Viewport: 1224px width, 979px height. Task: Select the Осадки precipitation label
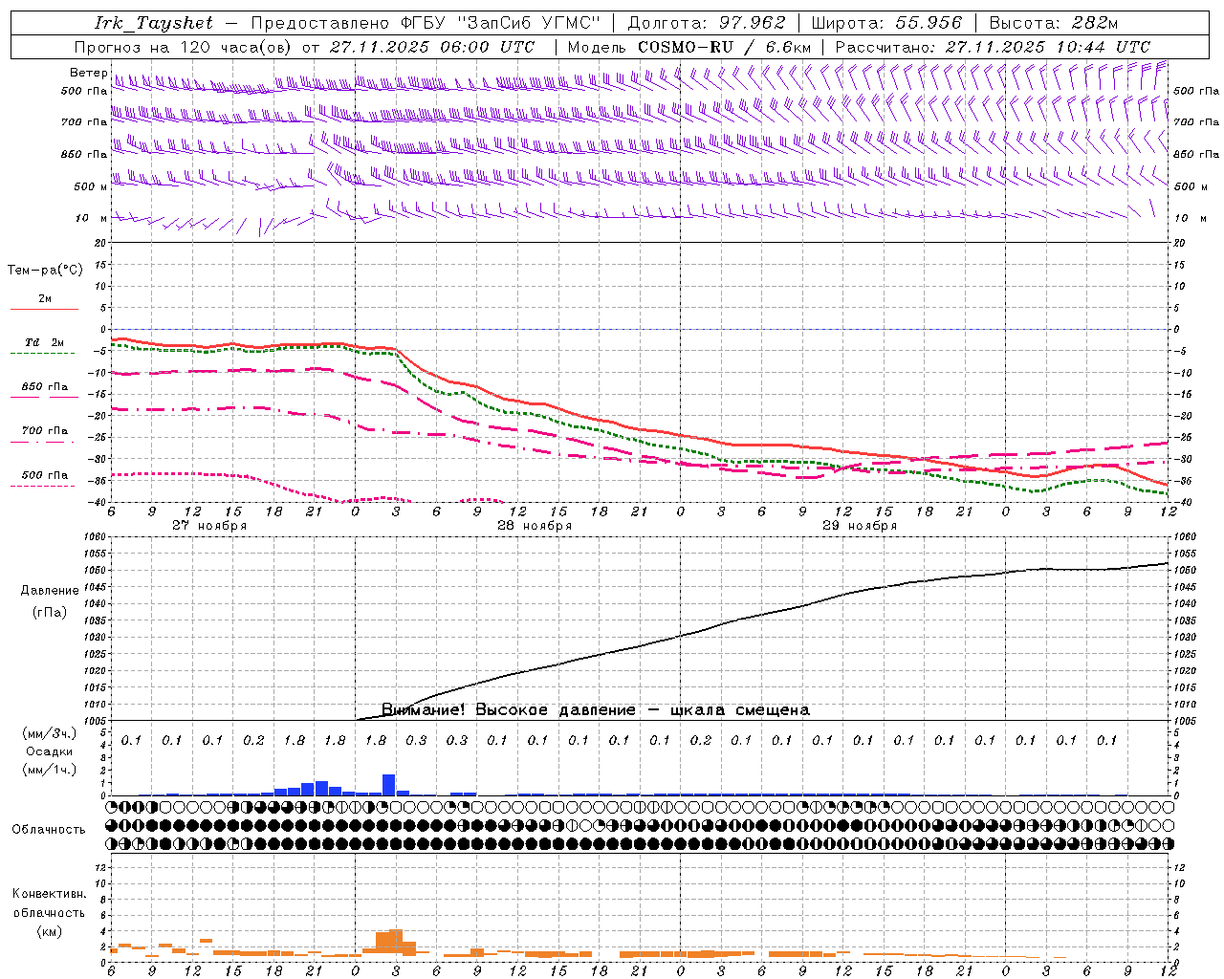pos(50,751)
